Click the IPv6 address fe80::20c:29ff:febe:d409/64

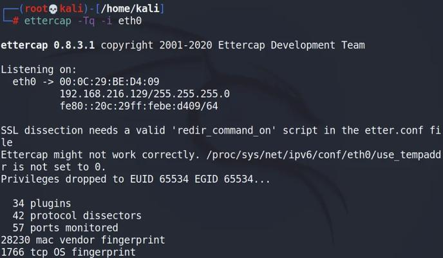[x=138, y=106]
